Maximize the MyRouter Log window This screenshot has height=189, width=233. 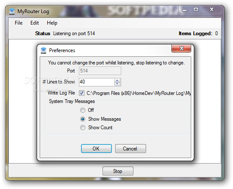point(196,10)
